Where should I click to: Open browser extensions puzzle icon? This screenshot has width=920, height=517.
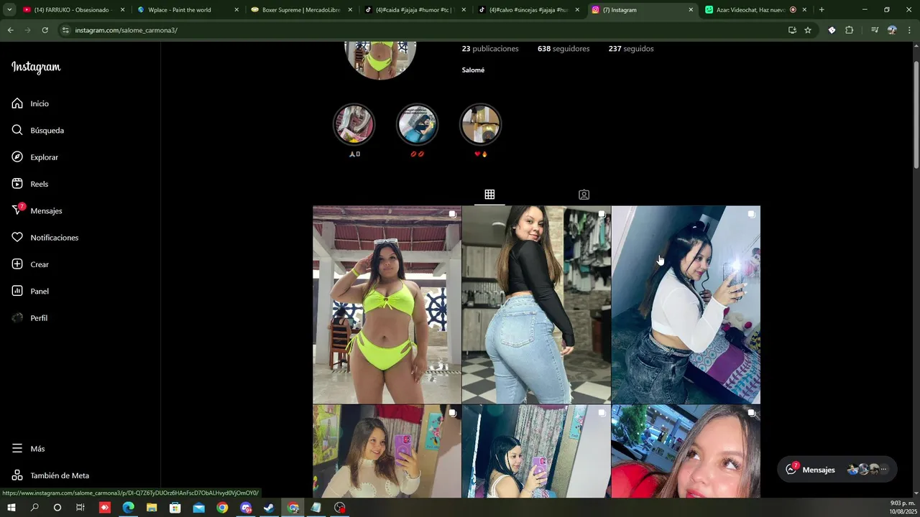[849, 30]
